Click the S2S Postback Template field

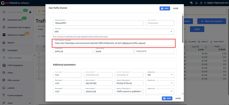tap(113, 43)
